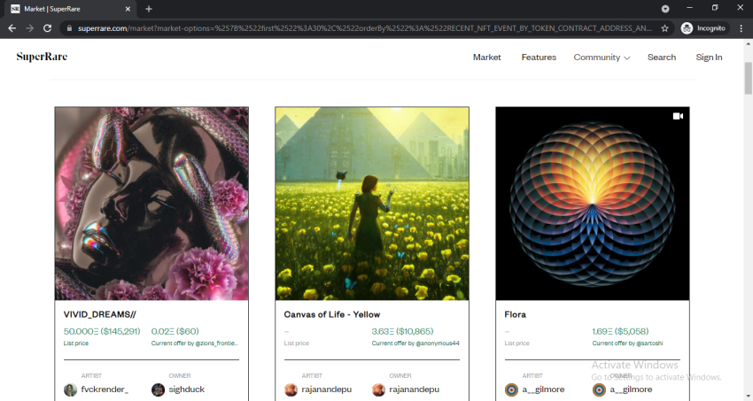Screen dimensions: 753x401
Task: Click the address bar URL
Action: click(365, 28)
